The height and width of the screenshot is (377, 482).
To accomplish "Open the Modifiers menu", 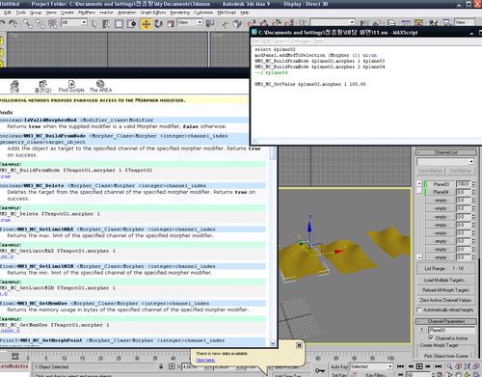I will click(x=87, y=13).
